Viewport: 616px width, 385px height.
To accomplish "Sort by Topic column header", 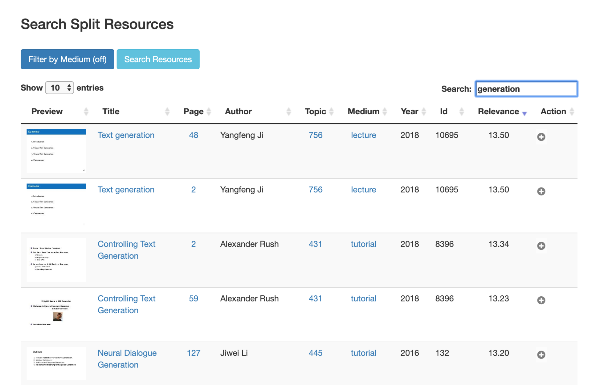I will pyautogui.click(x=315, y=111).
